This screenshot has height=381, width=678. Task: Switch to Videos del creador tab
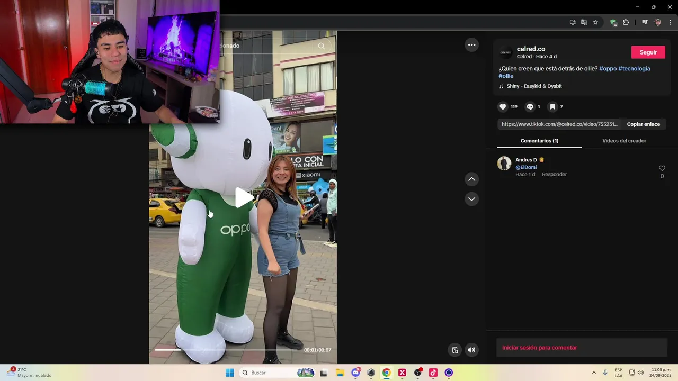point(624,141)
